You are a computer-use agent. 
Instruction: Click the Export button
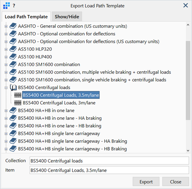point(146,182)
